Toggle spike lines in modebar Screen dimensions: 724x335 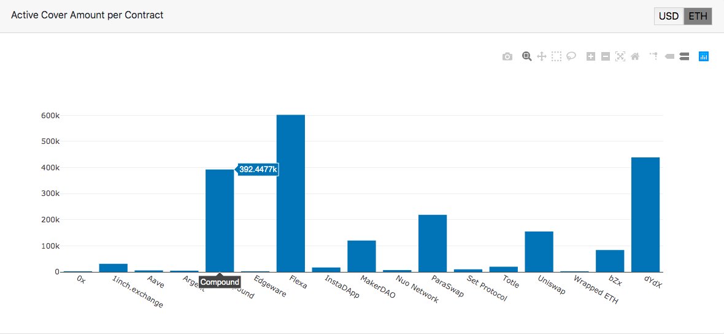tap(654, 56)
